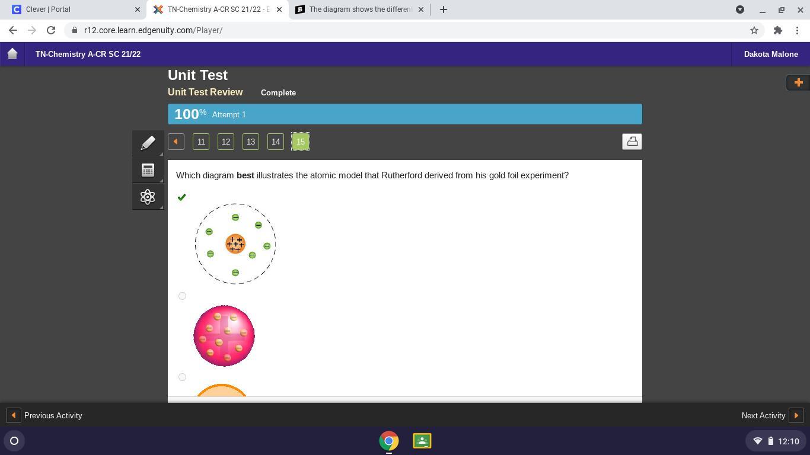Jump to question 13
810x455 pixels.
pyautogui.click(x=251, y=142)
